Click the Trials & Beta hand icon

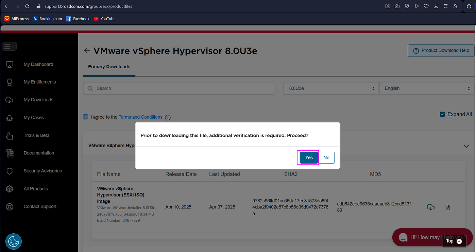click(x=10, y=135)
